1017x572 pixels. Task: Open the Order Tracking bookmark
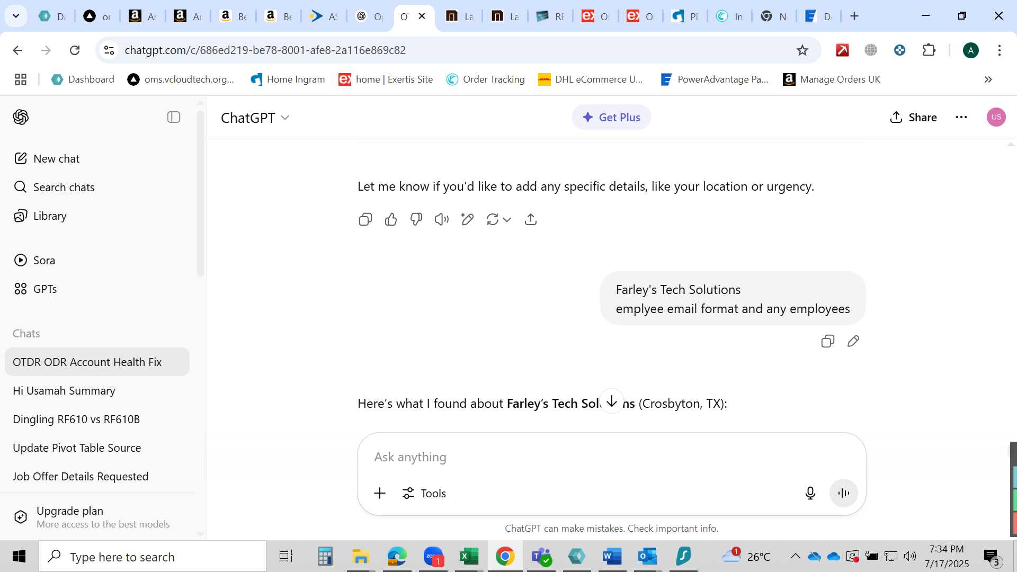pyautogui.click(x=486, y=79)
